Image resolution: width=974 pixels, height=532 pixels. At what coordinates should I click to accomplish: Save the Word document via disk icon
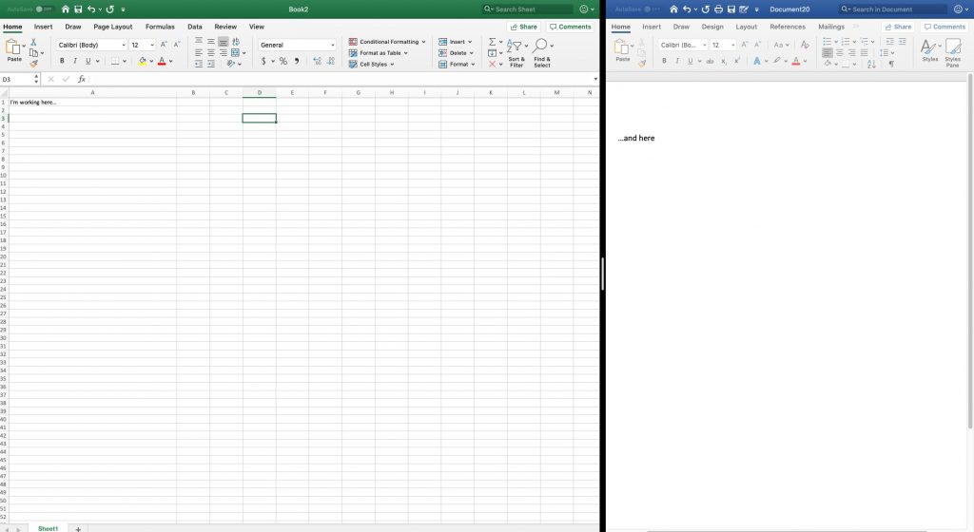tap(731, 9)
